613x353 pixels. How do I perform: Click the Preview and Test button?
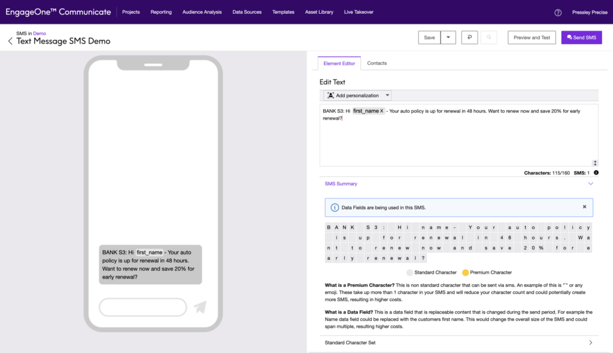[532, 38]
